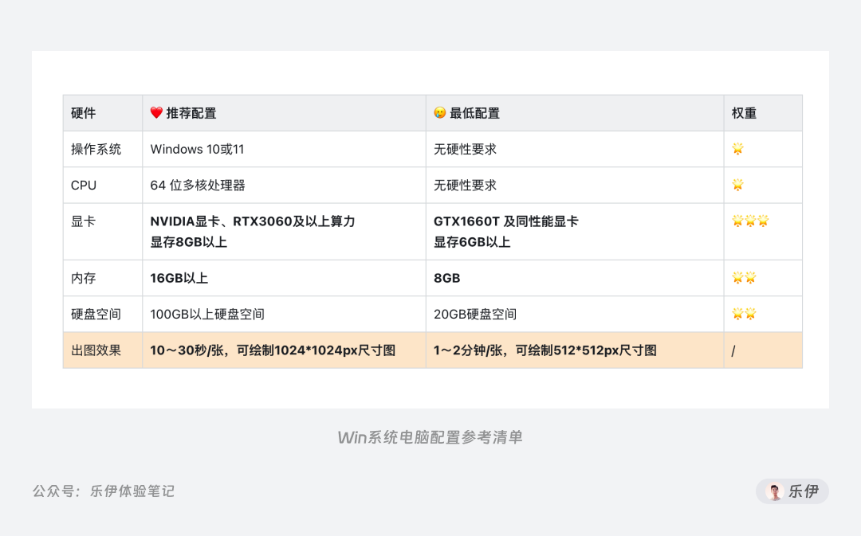The image size is (861, 536).
Task: Click the 权重 column header
Action: (743, 113)
